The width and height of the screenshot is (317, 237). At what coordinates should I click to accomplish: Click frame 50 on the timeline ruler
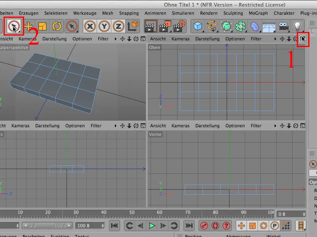click(x=132, y=212)
